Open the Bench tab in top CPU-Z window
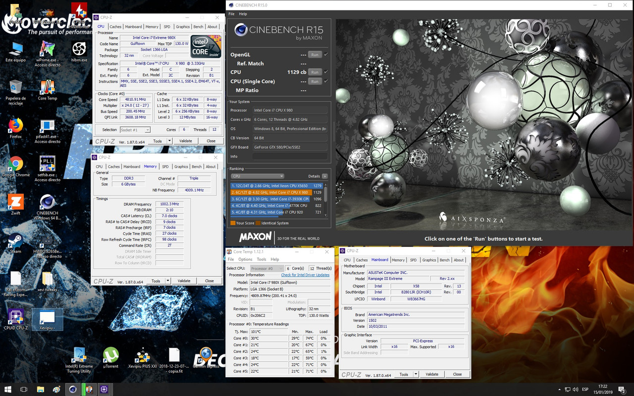Screen dimensions: 634x396 198,27
